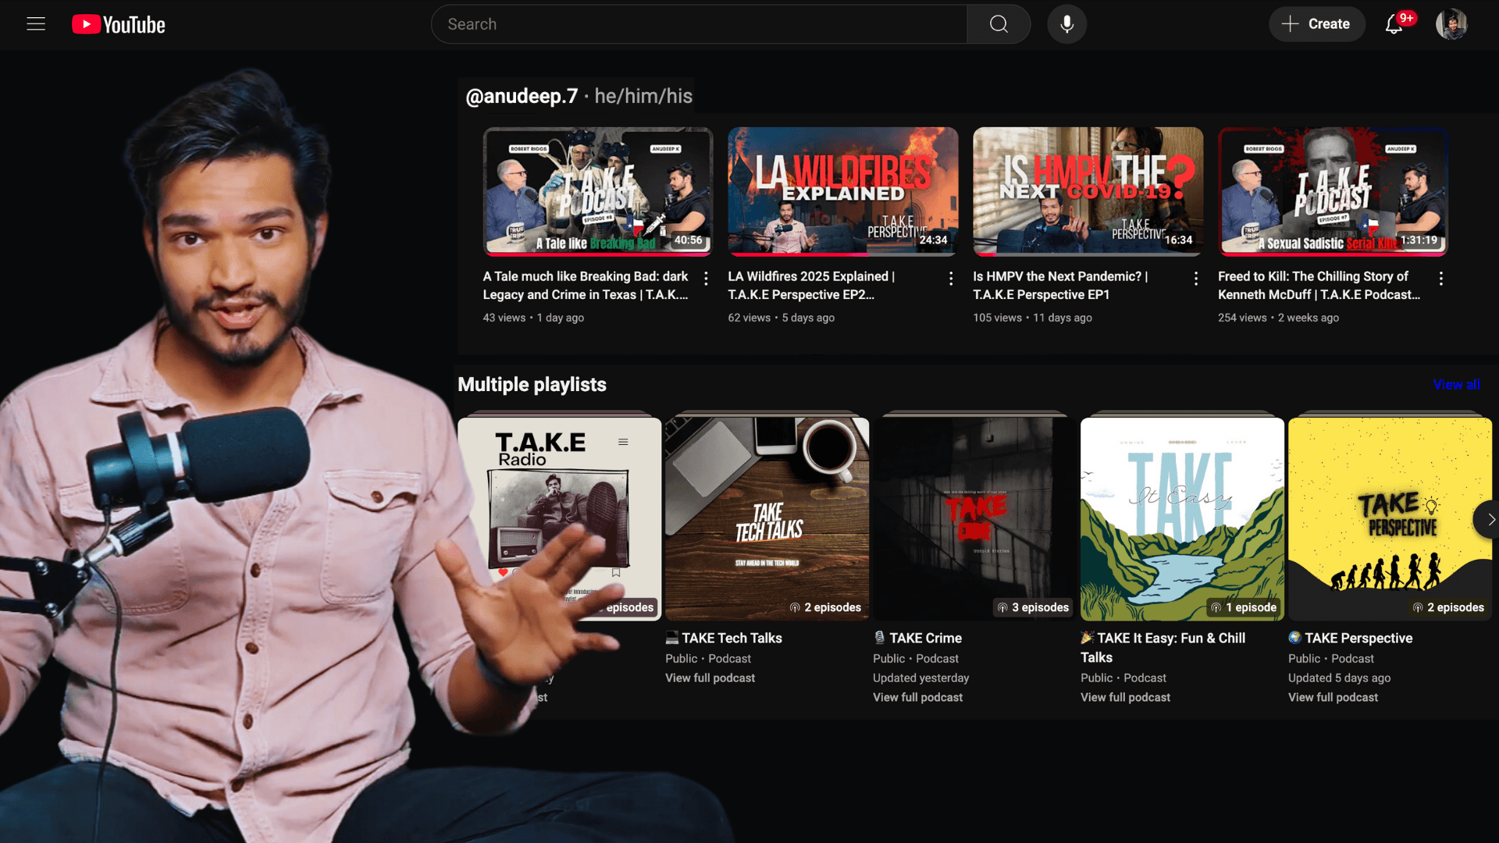Viewport: 1499px width, 843px height.
Task: Open options for Freed to Kill video
Action: coord(1441,279)
